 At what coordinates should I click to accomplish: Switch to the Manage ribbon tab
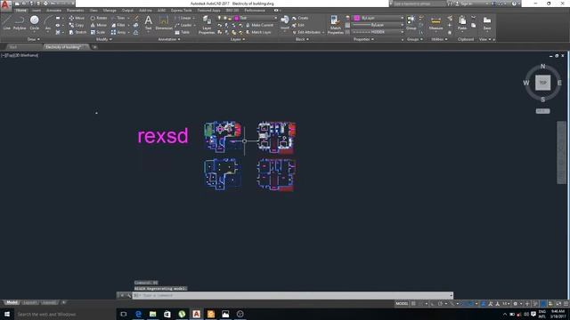(110, 11)
